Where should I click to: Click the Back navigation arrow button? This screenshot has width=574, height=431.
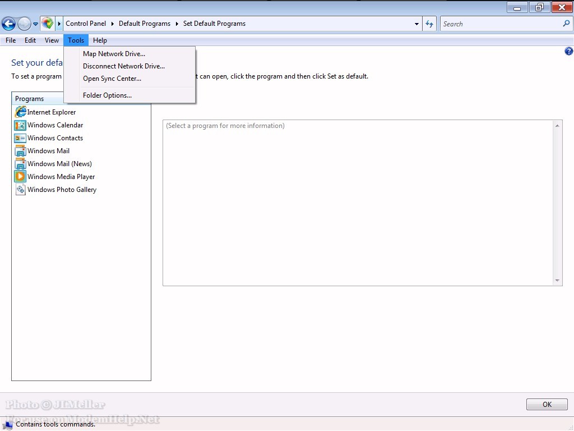point(8,24)
